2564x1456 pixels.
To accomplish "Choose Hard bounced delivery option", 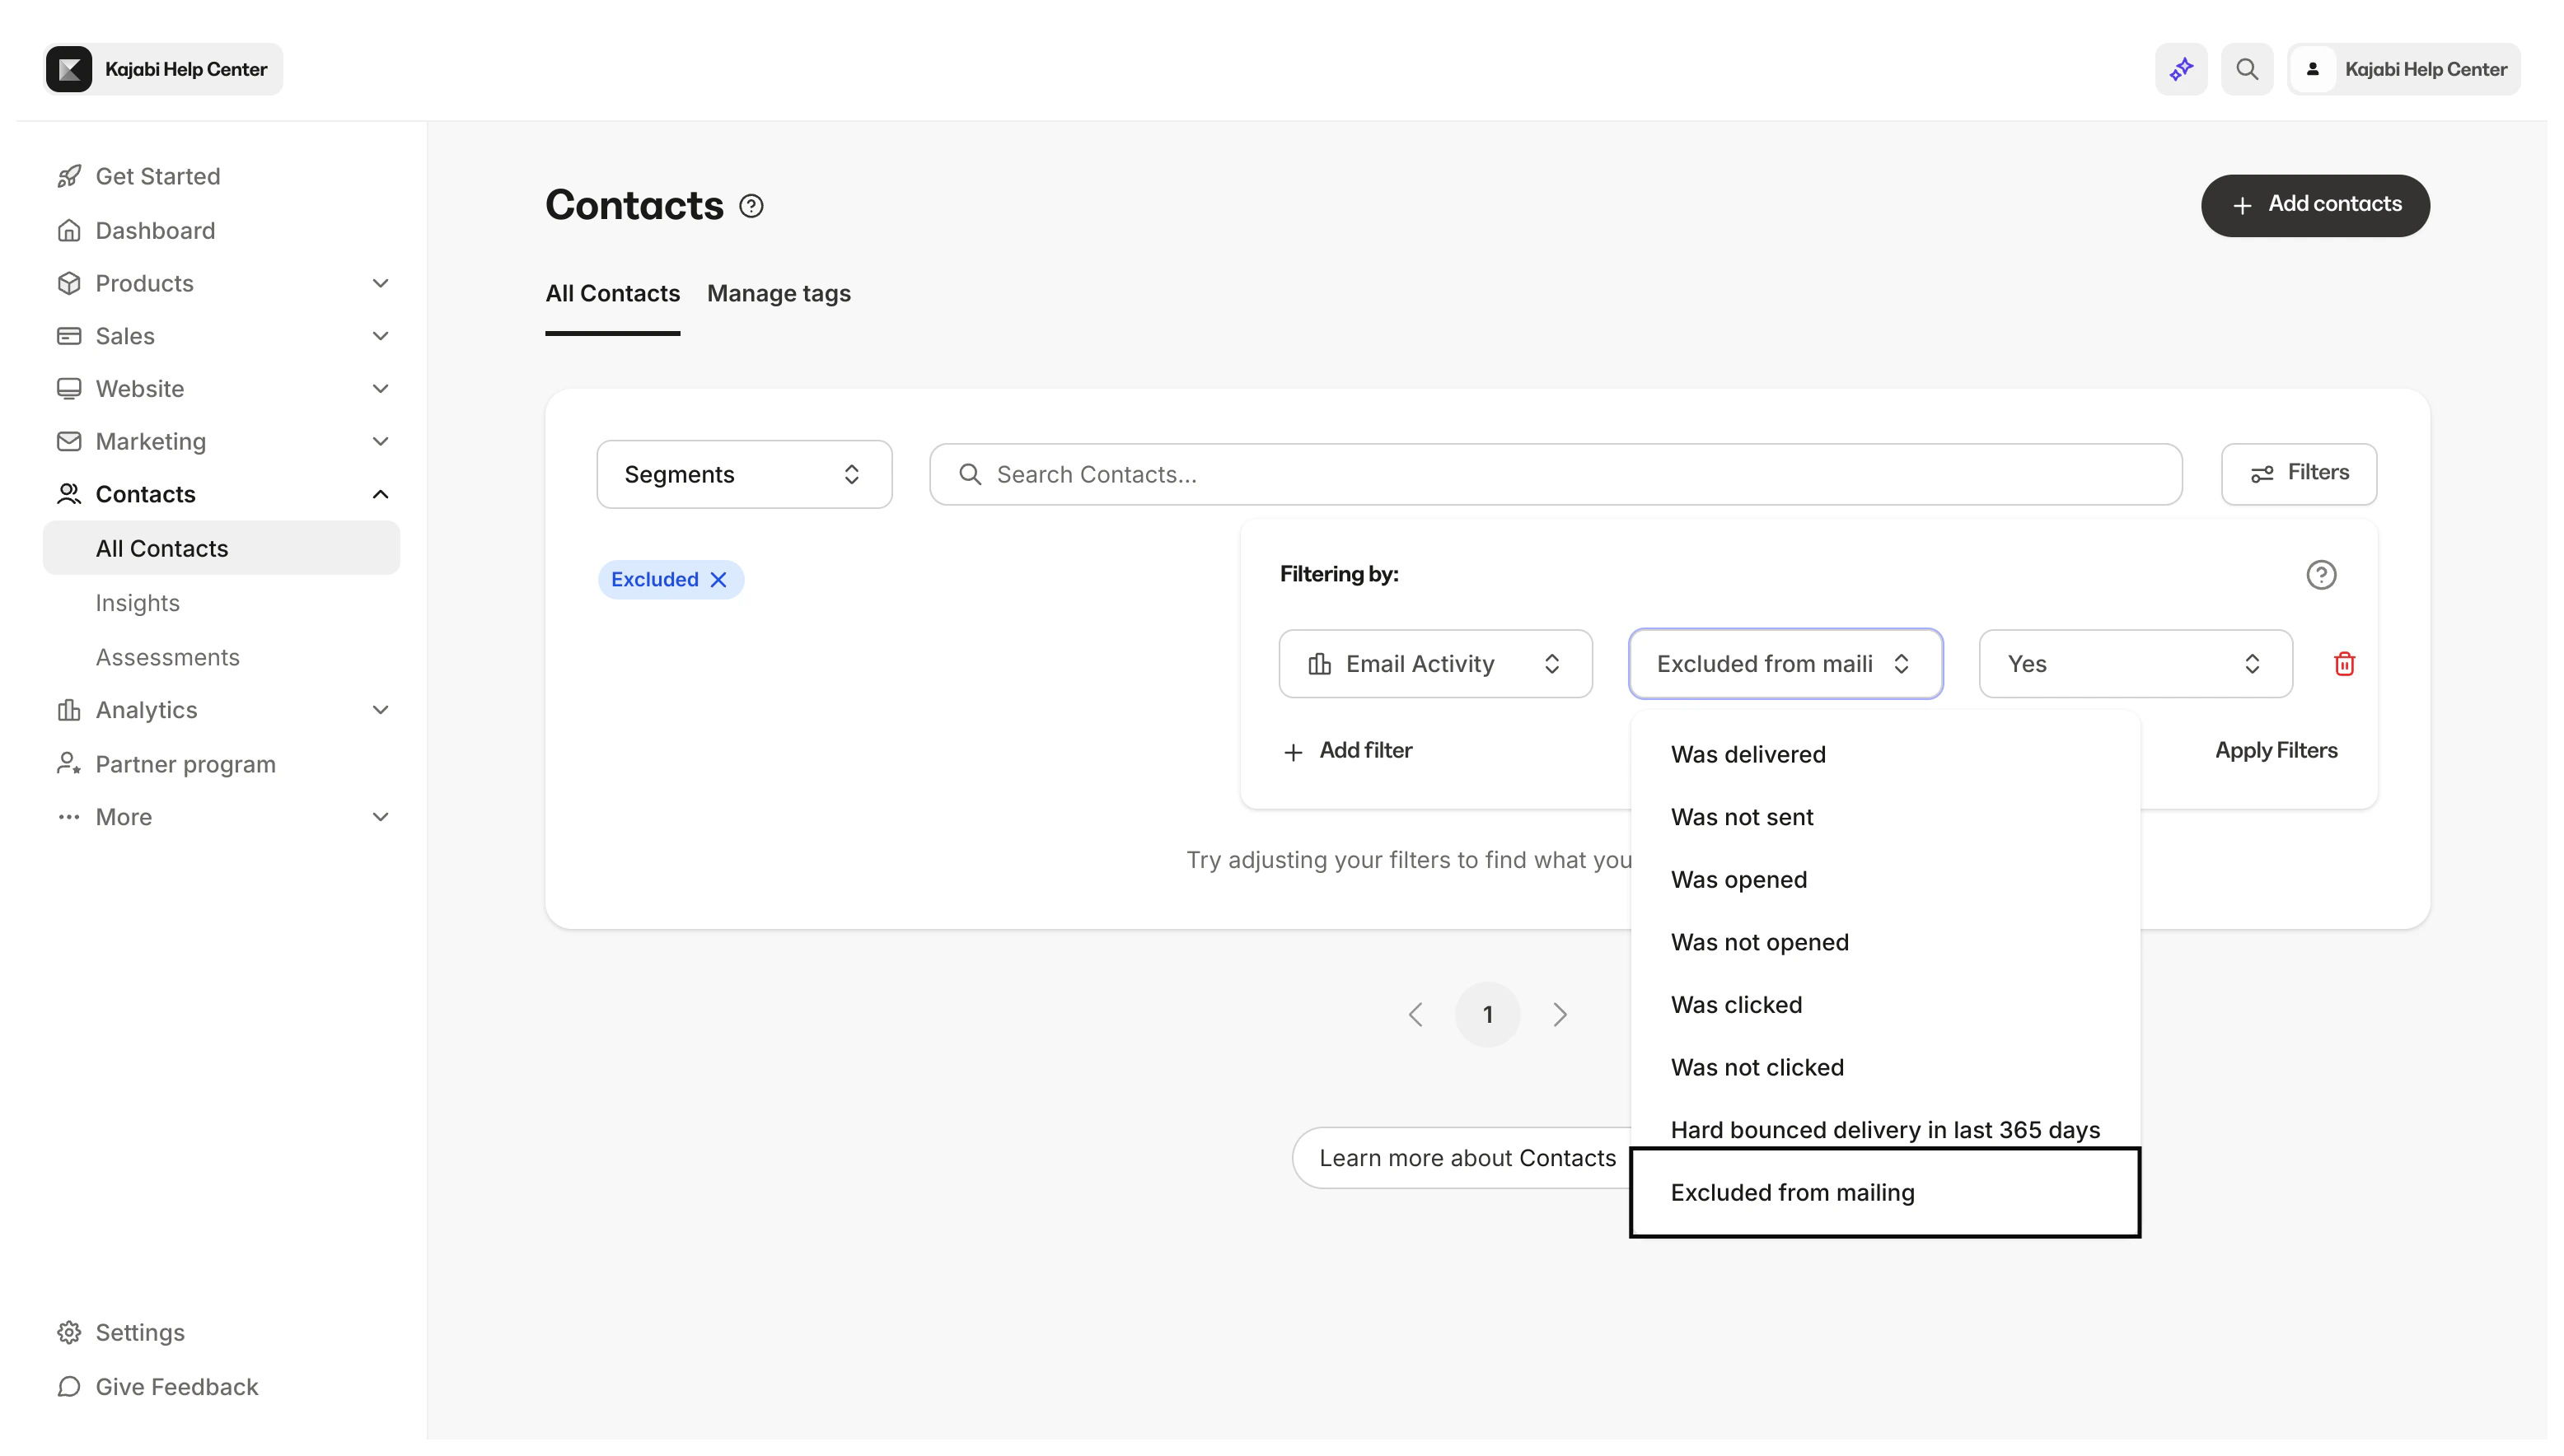I will coord(1885,1129).
